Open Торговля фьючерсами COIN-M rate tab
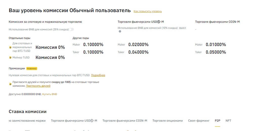 coord(125,121)
